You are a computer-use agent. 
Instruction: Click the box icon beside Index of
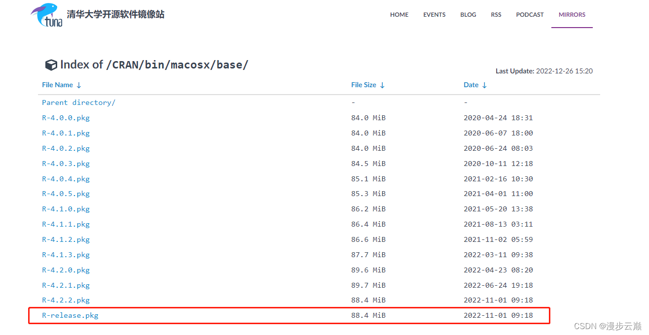51,65
